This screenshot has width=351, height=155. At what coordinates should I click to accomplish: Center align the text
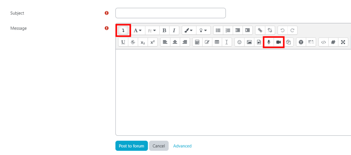[175, 42]
